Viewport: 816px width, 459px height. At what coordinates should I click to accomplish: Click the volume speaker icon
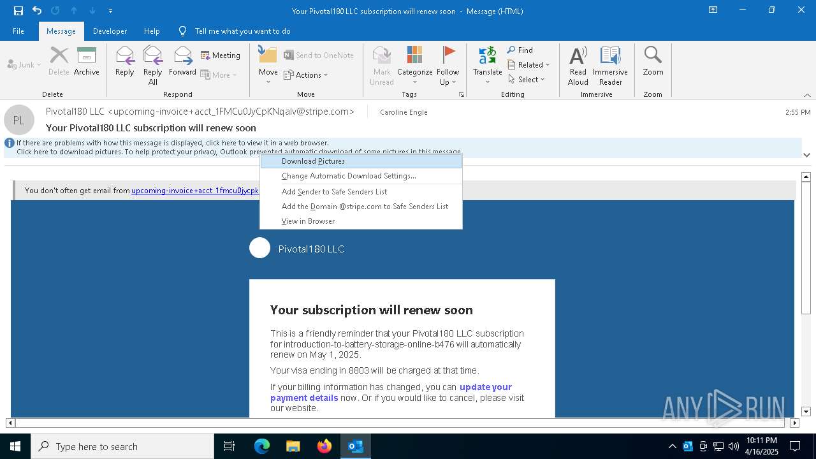(x=733, y=446)
